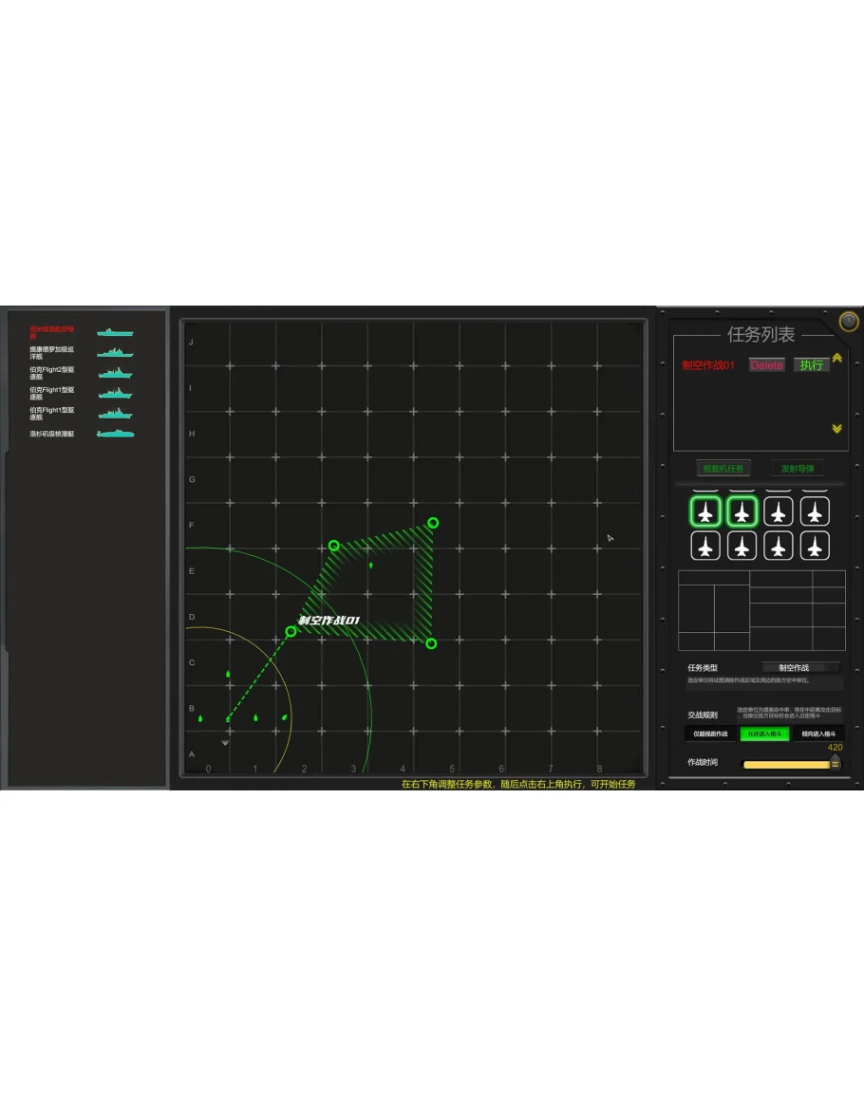Switch to 发射导弹 tab
This screenshot has width=864, height=1096.
coord(797,469)
